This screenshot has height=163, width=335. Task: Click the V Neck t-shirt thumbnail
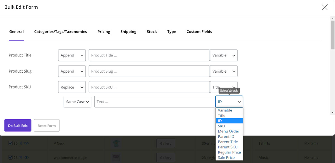[x=116, y=143]
